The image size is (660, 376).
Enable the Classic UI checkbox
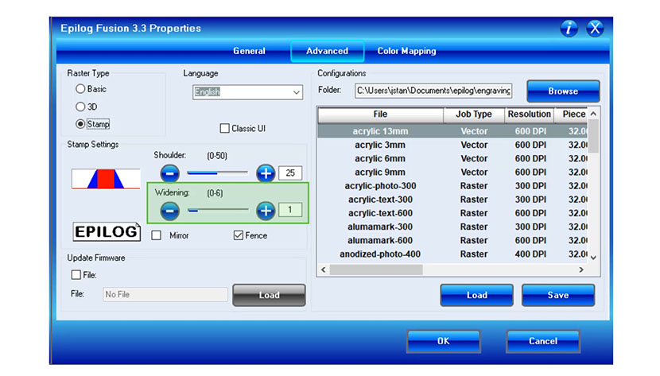224,128
